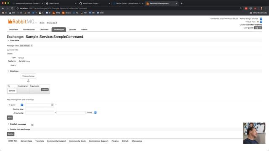Open the 'To queue' destination type dropdown
The height and width of the screenshot is (151, 269).
point(16,105)
